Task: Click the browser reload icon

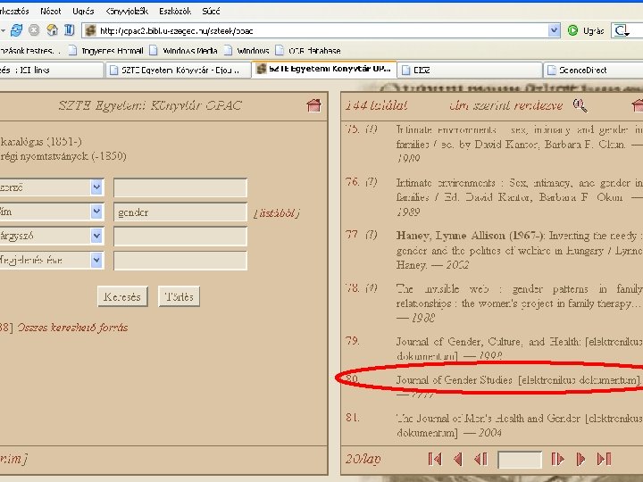Action: click(x=17, y=30)
